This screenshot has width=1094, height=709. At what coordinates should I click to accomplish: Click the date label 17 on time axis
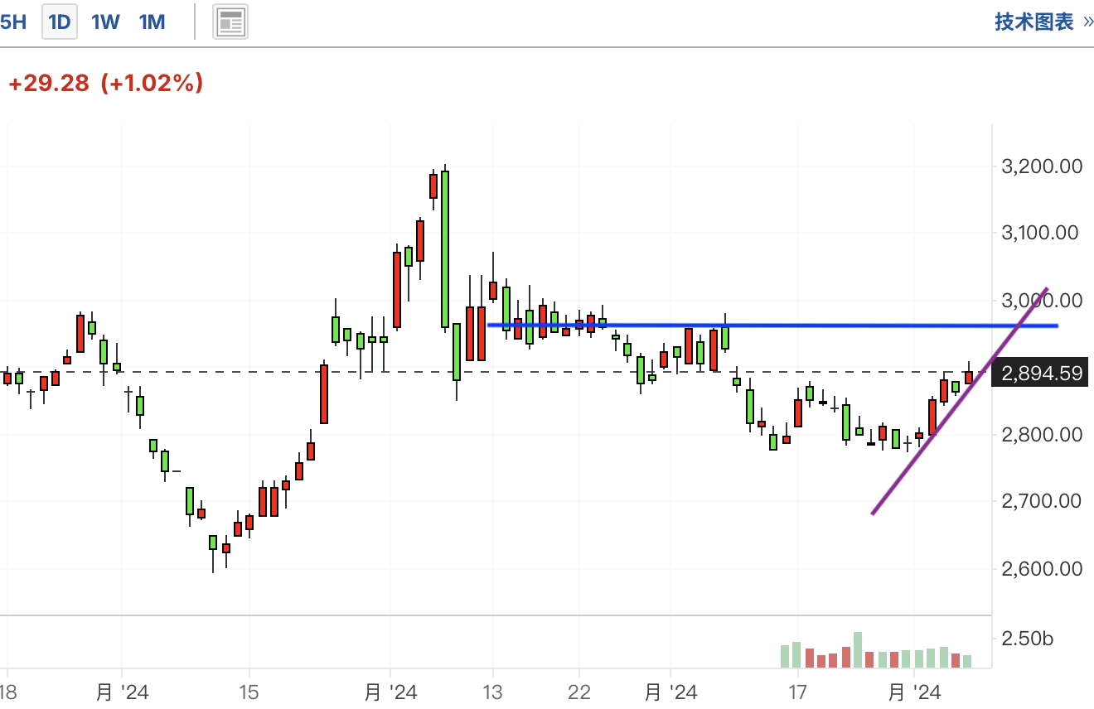point(798,692)
